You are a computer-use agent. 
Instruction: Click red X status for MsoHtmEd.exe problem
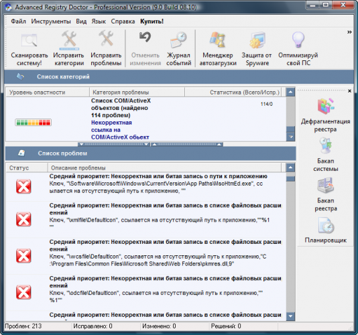(x=23, y=186)
